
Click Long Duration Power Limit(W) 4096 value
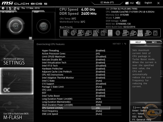point(98,99)
